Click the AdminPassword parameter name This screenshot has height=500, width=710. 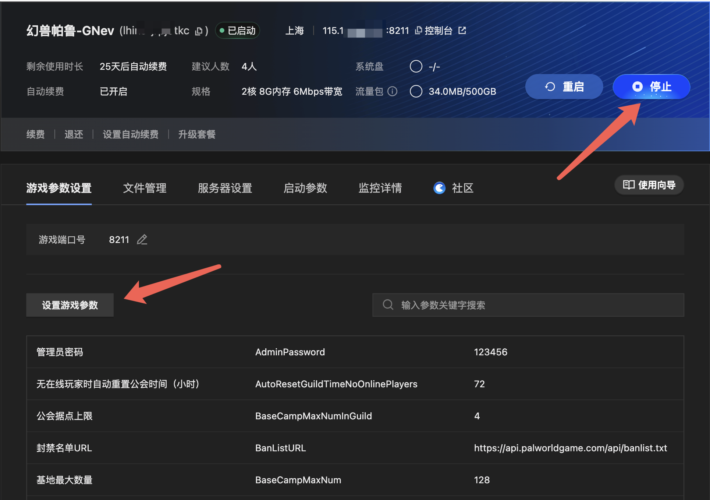coord(290,352)
